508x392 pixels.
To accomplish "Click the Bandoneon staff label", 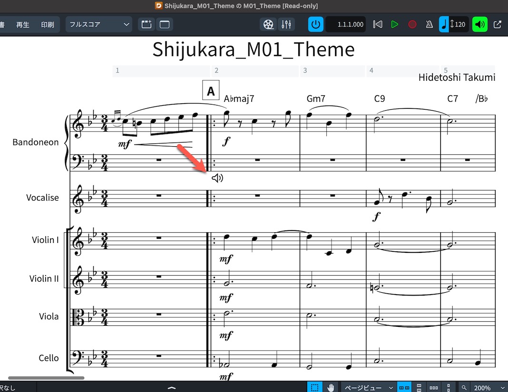I will tap(36, 142).
